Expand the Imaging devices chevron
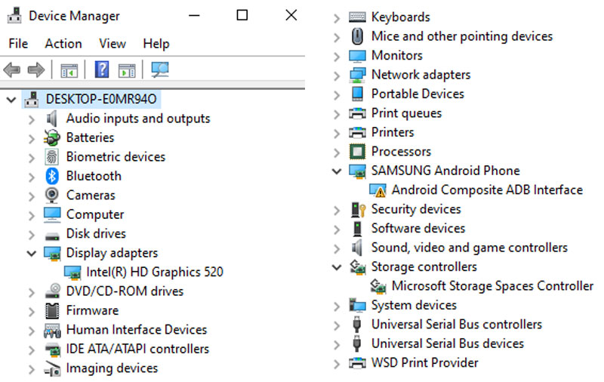Image resolution: width=604 pixels, height=382 pixels. coord(32,370)
